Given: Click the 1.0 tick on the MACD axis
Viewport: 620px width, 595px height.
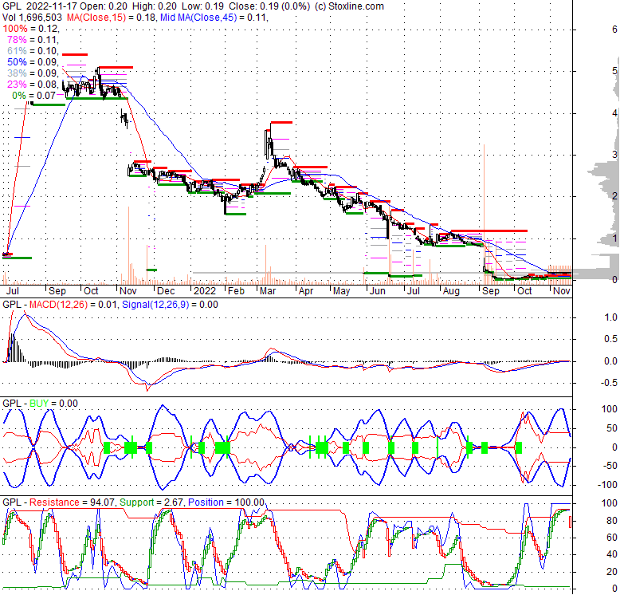Looking at the screenshot, I should point(611,317).
